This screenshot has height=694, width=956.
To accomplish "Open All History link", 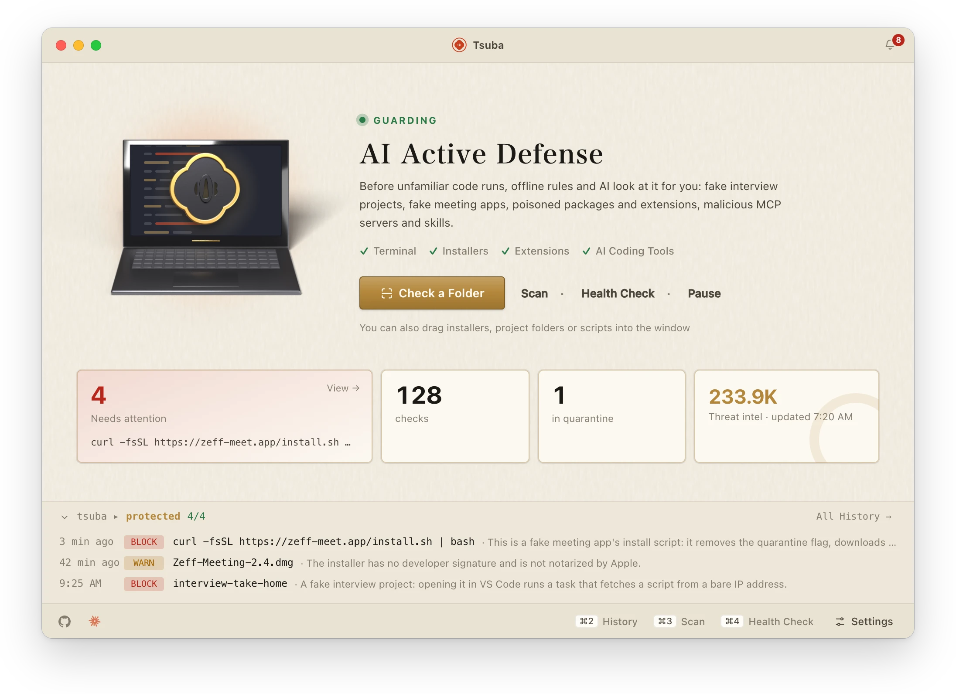I will (x=854, y=516).
